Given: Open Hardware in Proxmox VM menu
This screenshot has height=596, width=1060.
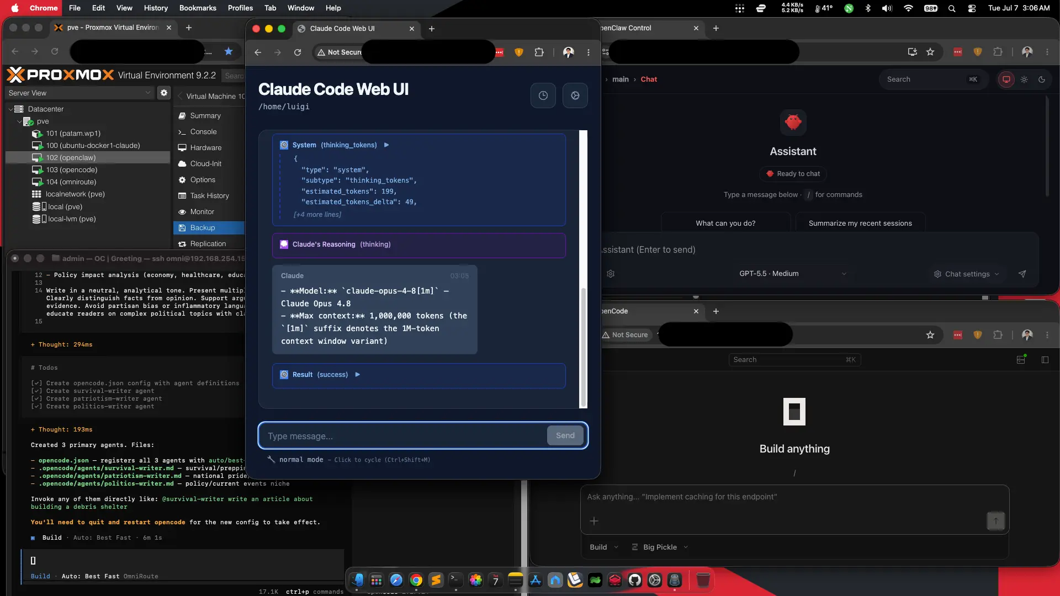Looking at the screenshot, I should 205,148.
